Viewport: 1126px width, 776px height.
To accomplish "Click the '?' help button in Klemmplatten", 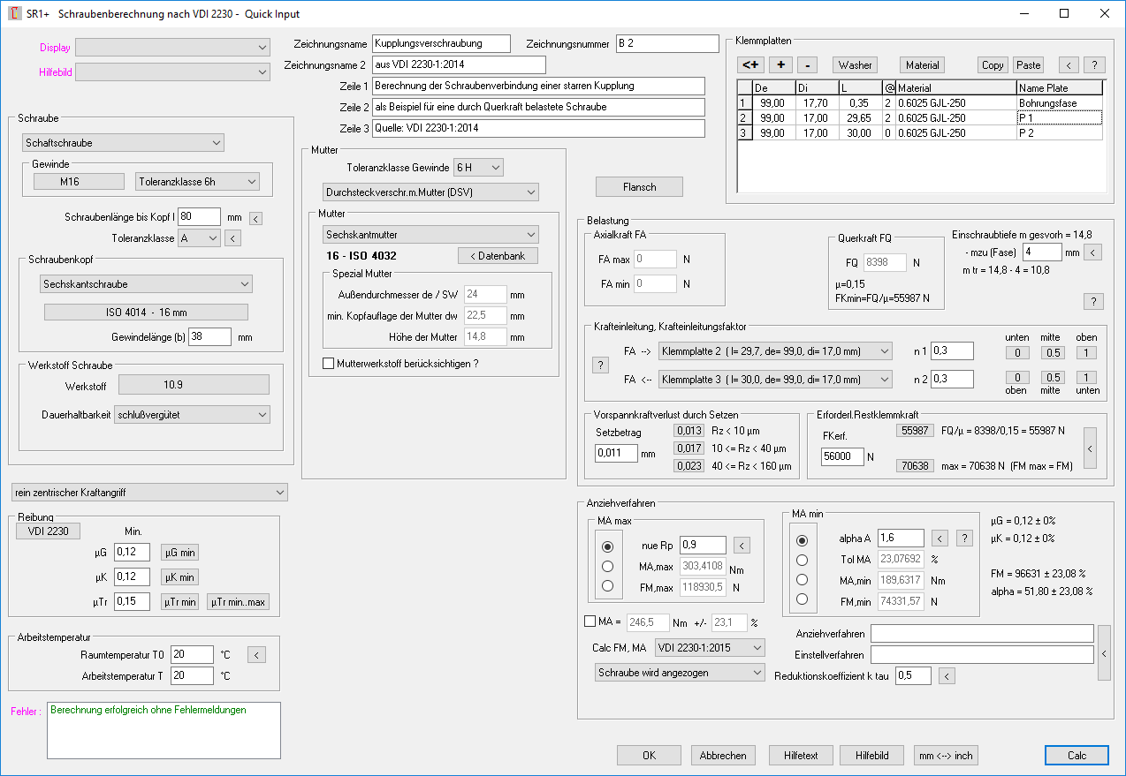I will [1094, 64].
